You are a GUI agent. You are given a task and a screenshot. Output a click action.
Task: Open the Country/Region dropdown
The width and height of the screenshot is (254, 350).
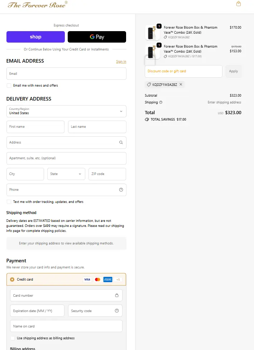(x=66, y=111)
